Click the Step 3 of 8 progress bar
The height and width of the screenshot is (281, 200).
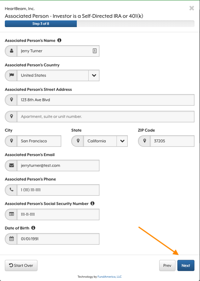pos(99,24)
